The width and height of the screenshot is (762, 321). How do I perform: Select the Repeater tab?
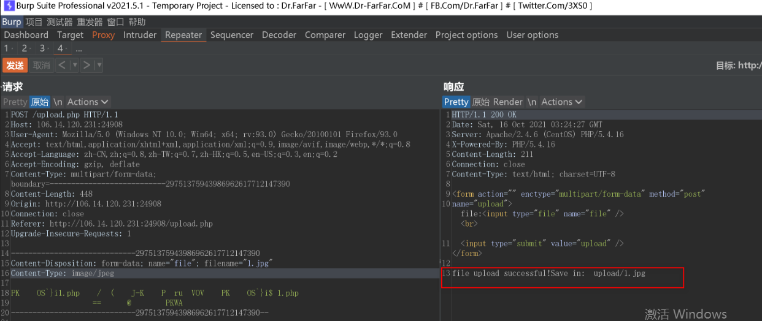183,35
